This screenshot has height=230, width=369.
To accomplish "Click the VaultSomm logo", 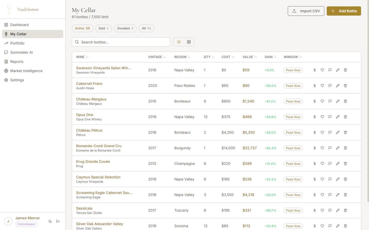I will (x=22, y=9).
